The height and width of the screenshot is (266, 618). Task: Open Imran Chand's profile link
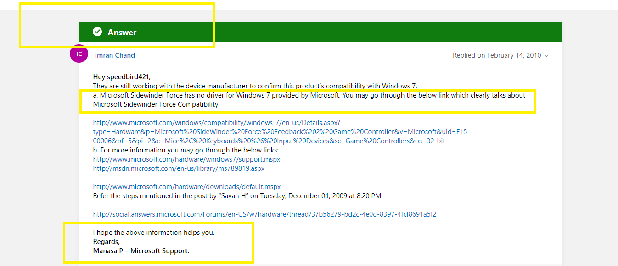[115, 55]
